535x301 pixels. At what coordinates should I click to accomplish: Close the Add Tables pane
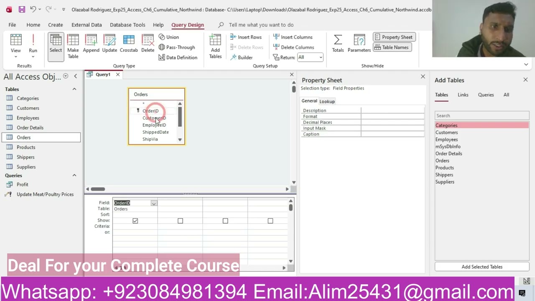click(525, 80)
